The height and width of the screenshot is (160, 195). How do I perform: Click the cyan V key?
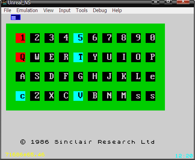[78, 96]
